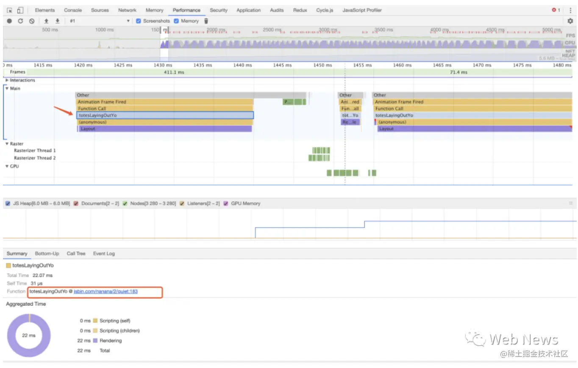Viewport: 578px width, 368px height.
Task: Open the JavaScript Profiler tab
Action: point(362,10)
